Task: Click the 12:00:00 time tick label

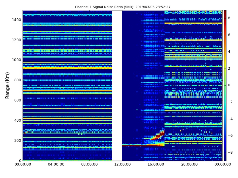Action: tap(123, 164)
